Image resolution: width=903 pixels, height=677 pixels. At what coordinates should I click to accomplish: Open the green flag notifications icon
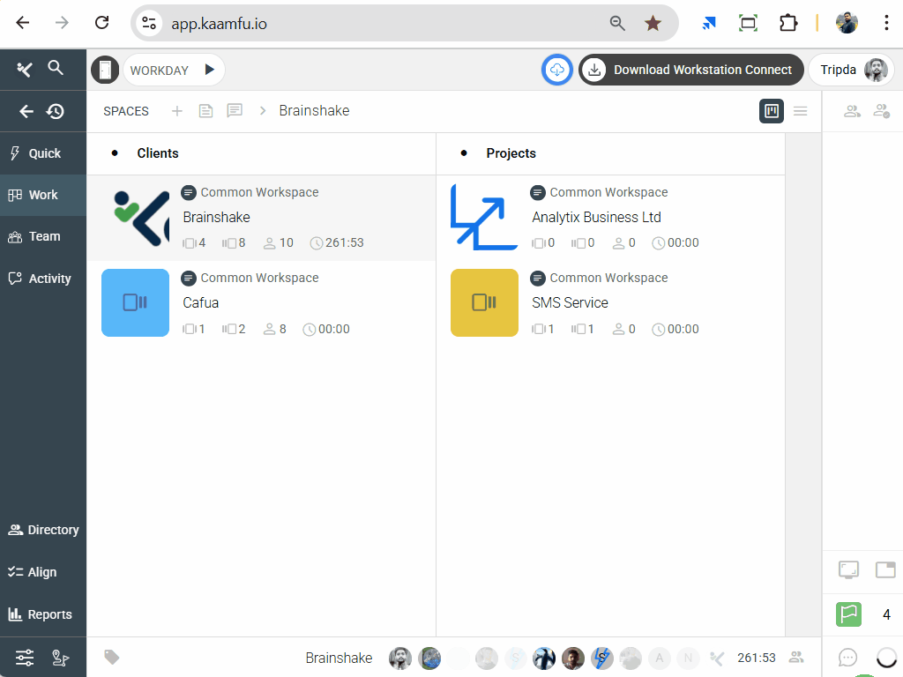[848, 614]
